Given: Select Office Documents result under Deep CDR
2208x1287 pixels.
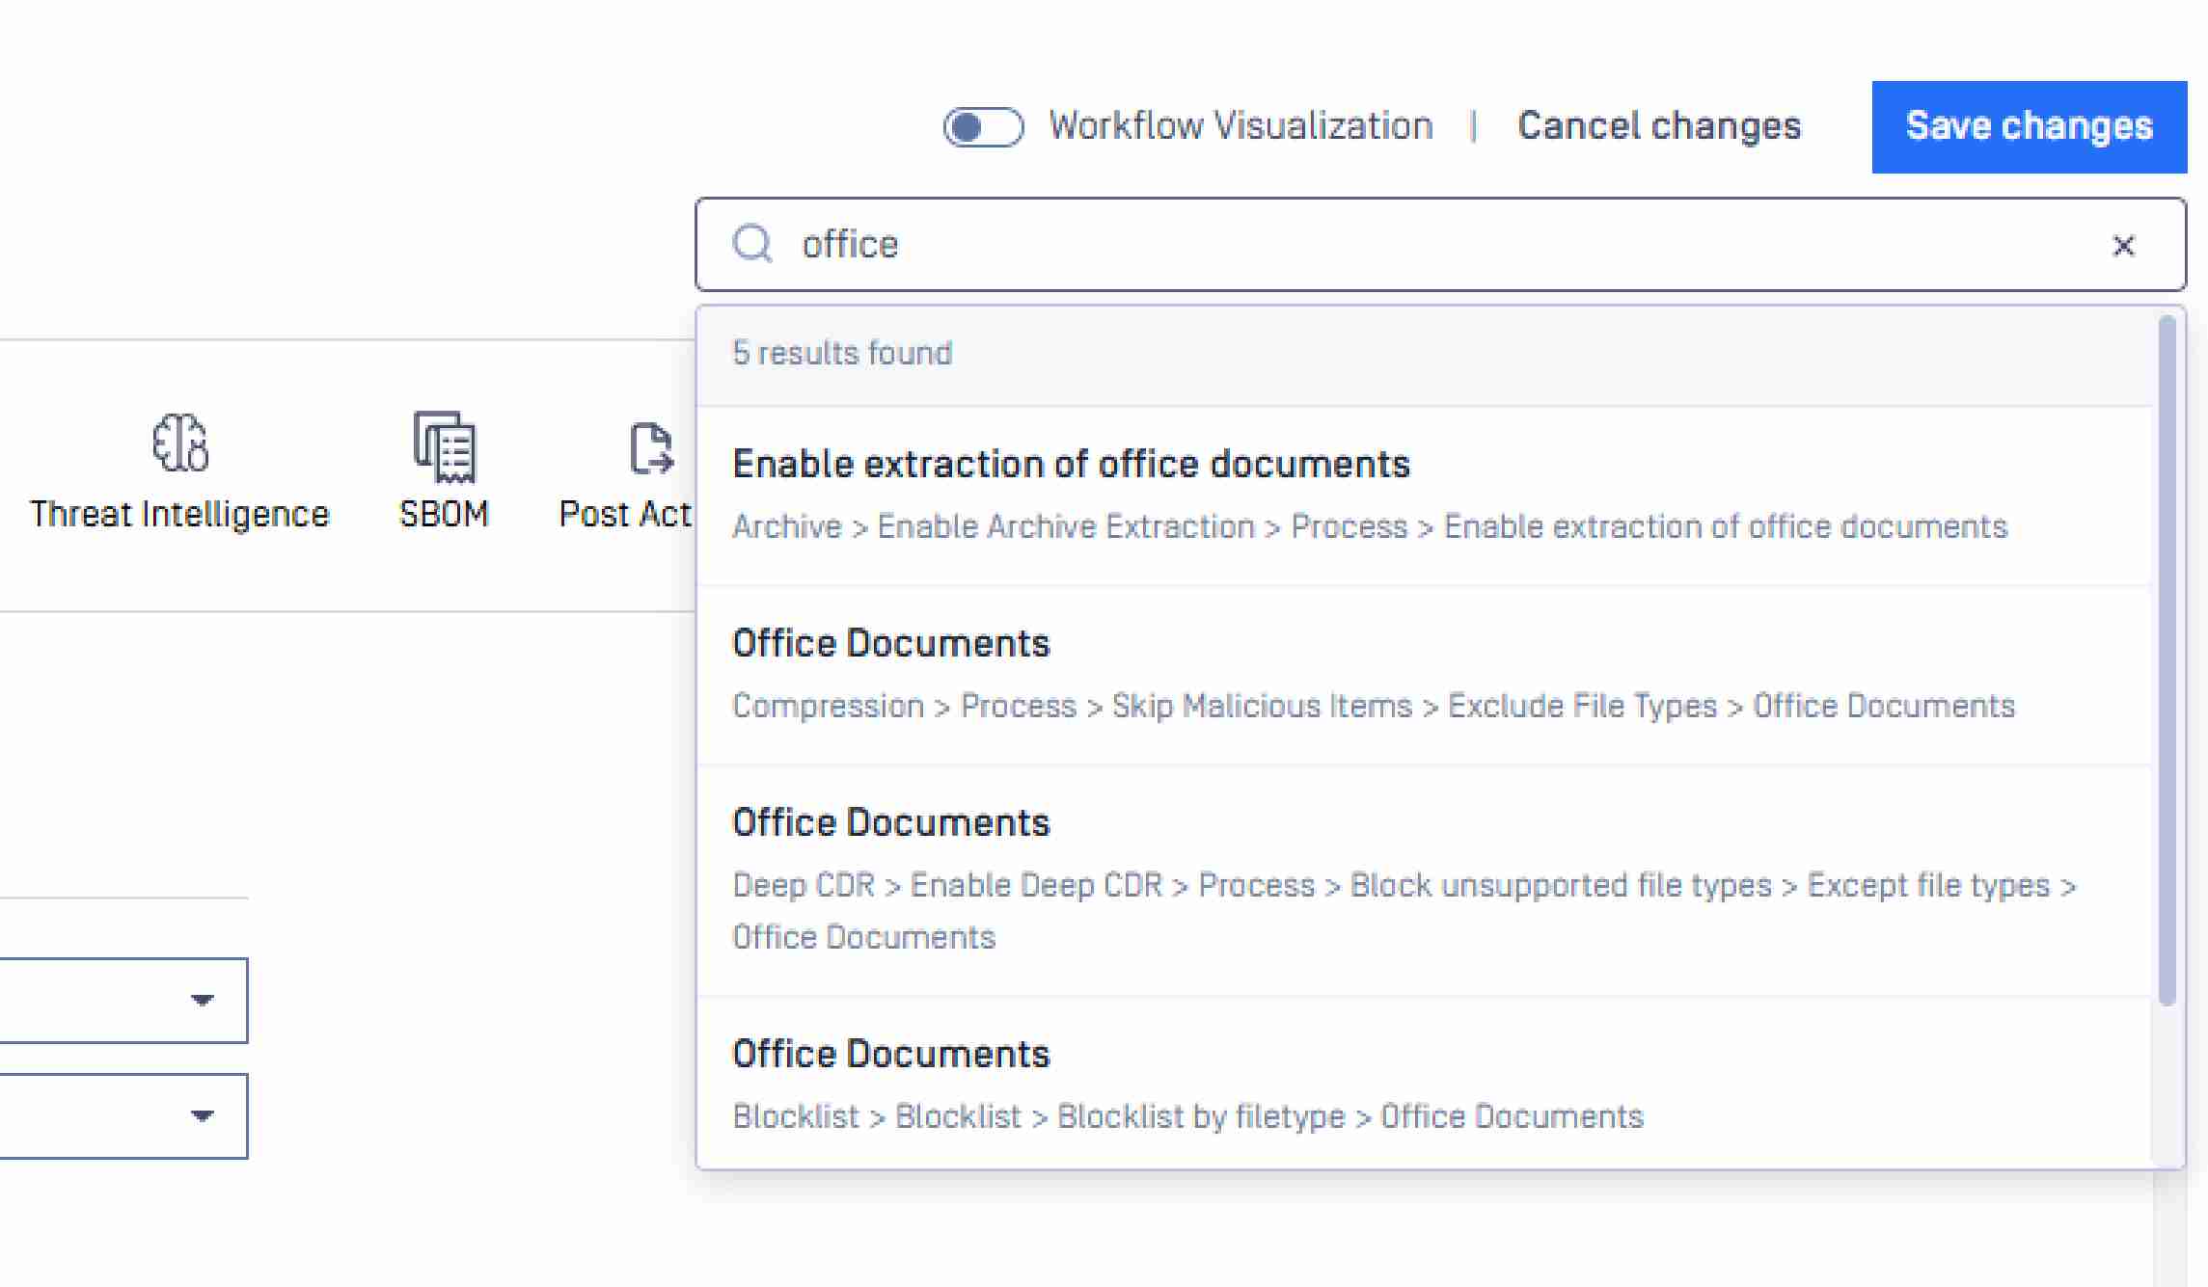Looking at the screenshot, I should point(890,823).
